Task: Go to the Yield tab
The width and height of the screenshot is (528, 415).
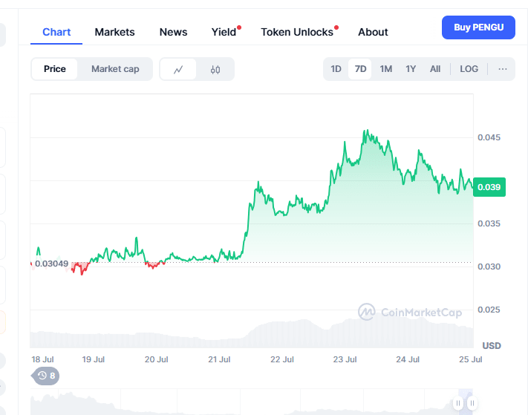Action: 224,32
